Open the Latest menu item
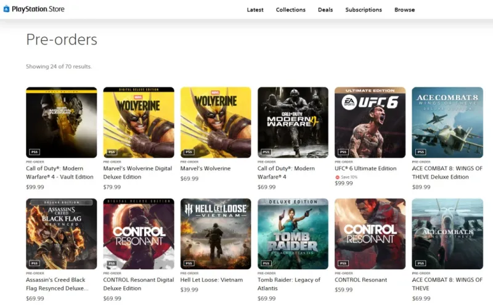This screenshot has width=493, height=305. tap(255, 10)
